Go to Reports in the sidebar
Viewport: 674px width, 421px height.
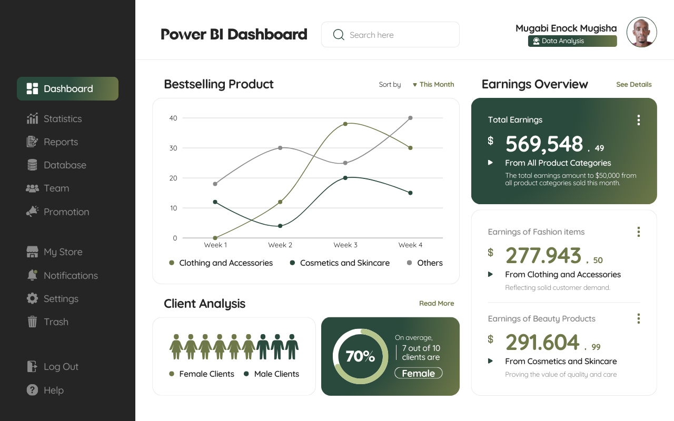[x=52, y=142]
